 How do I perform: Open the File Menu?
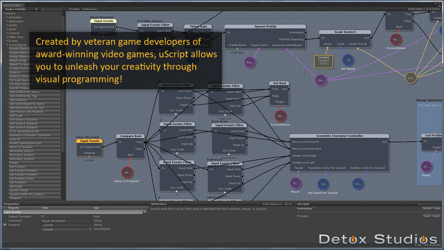click(74, 9)
